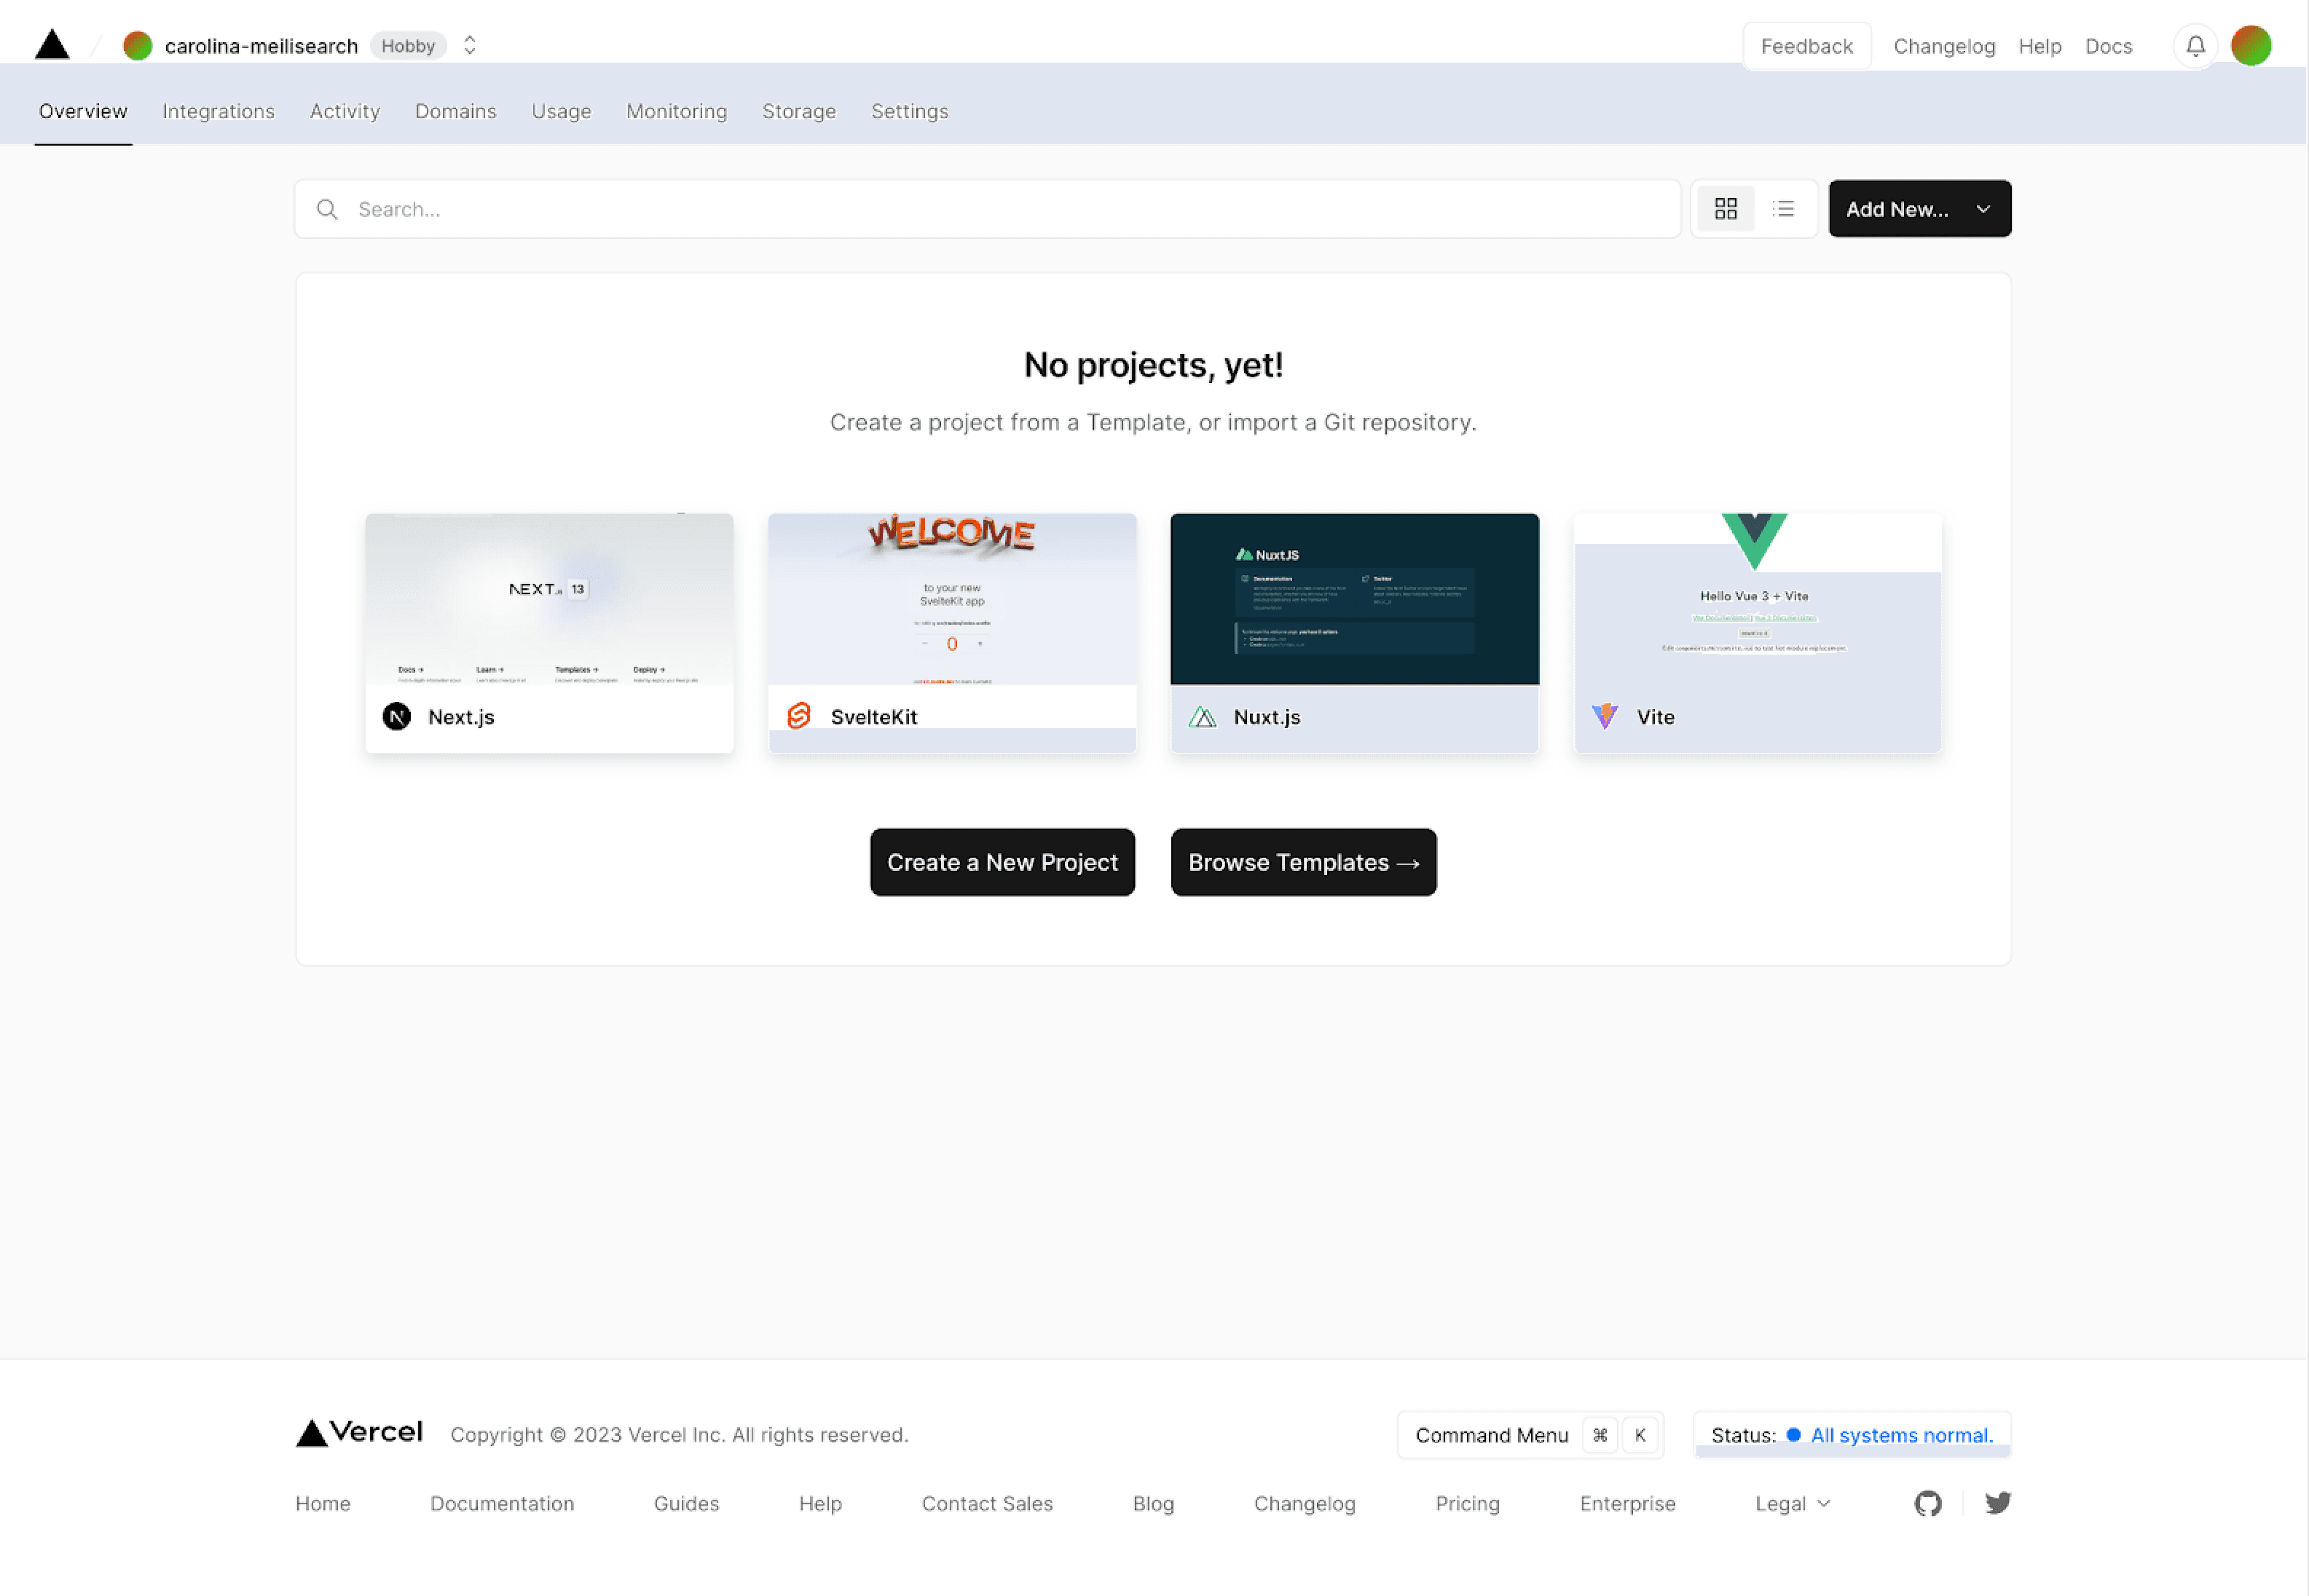Click the Feedback button
Screen dimensions: 2309x1596
1806,46
